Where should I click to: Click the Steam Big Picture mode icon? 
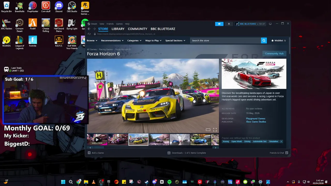270,24
